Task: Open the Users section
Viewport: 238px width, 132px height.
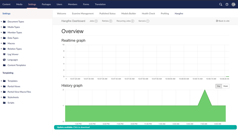Action: (59, 4)
